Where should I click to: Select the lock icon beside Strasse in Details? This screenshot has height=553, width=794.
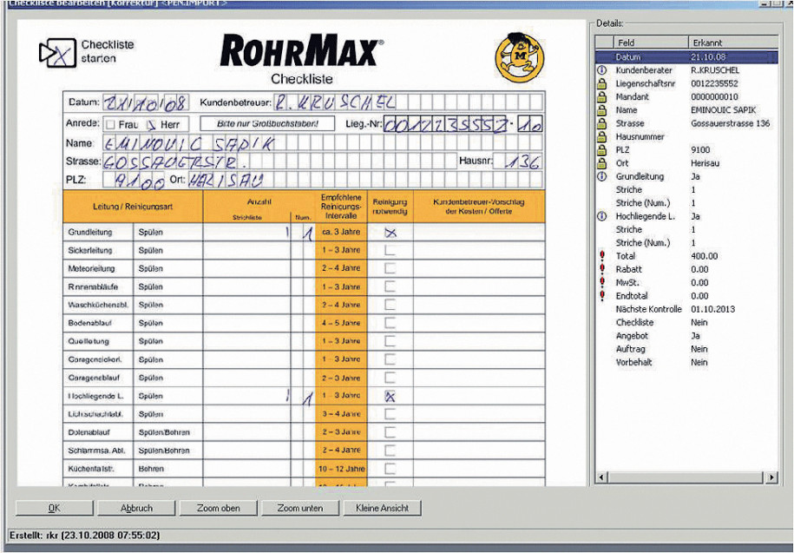pos(601,123)
